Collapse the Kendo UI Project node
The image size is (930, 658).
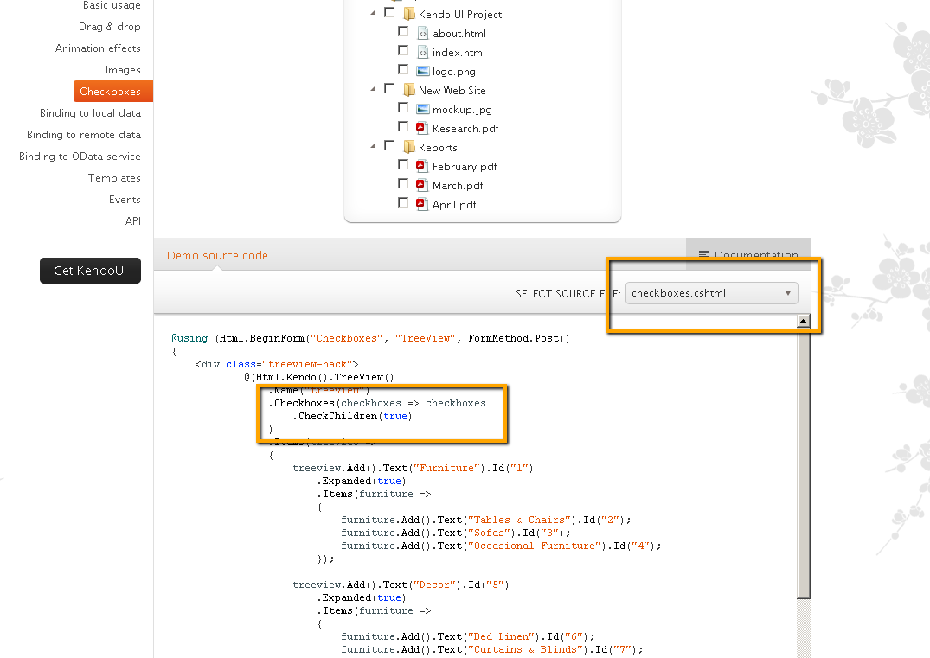coord(373,12)
